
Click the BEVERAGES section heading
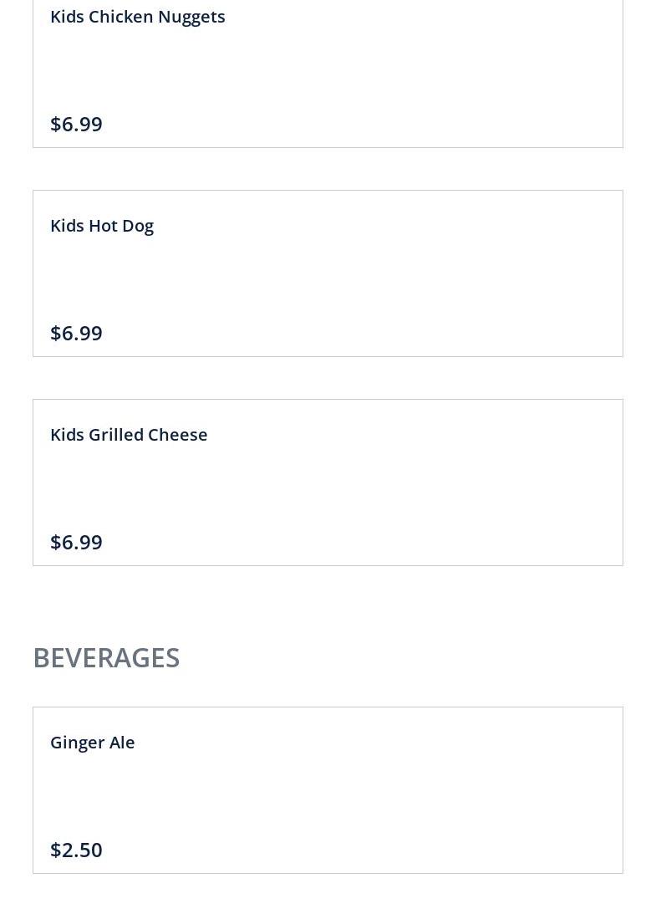coord(106,658)
